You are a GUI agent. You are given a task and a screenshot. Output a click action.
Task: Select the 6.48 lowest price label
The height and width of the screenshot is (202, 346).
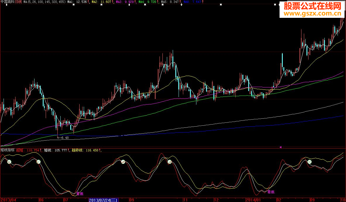[x=65, y=138]
